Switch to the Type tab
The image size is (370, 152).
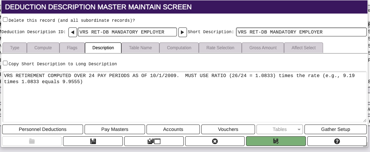[15, 48]
